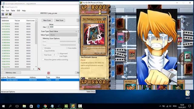
Task: Open the Action Center notification icon
Action: tap(189, 106)
